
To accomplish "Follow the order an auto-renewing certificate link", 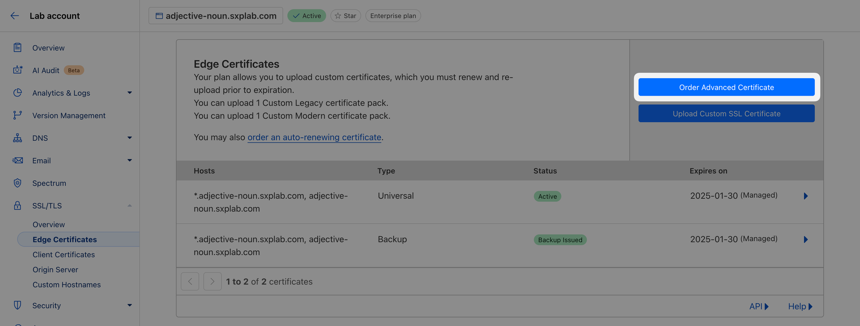I will pyautogui.click(x=314, y=137).
